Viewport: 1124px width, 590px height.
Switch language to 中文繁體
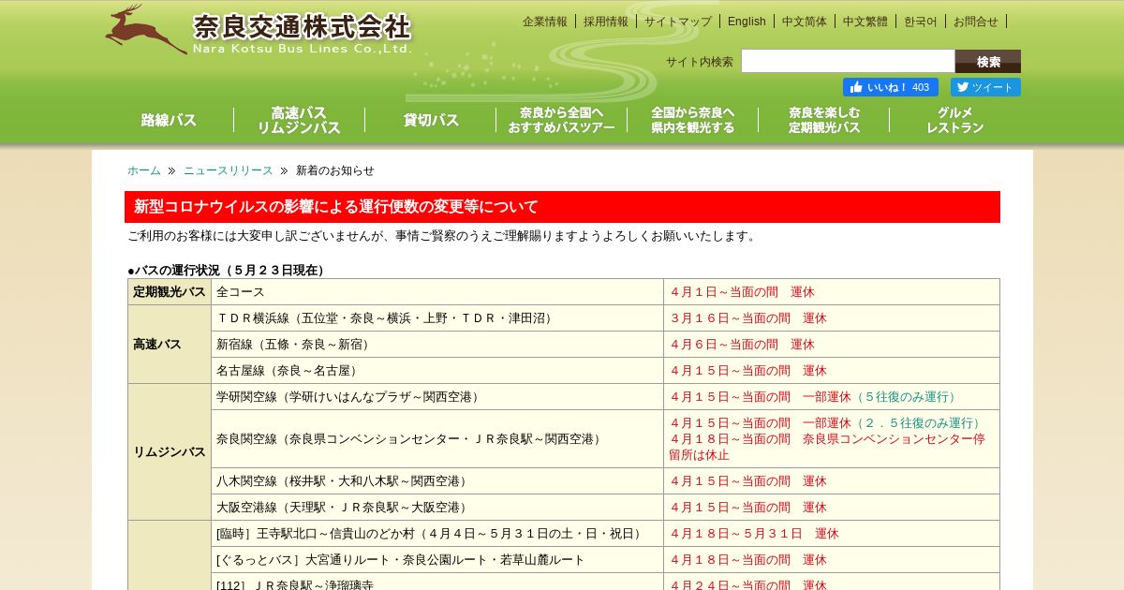coord(865,22)
